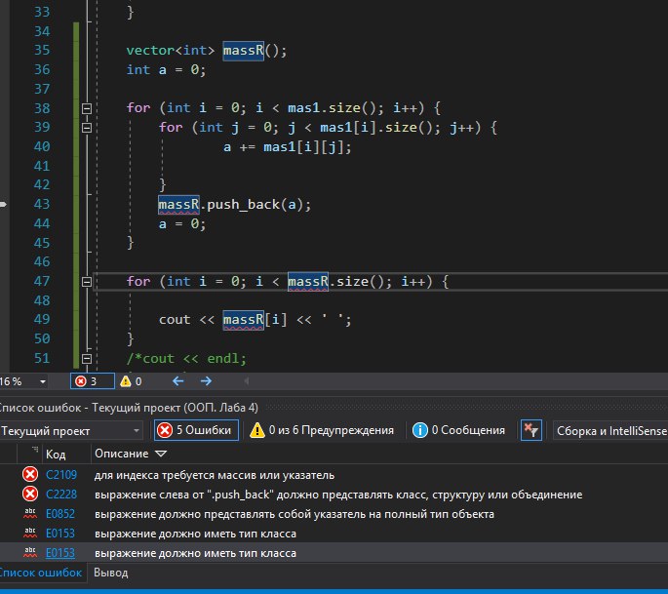
Task: Collapse the outer for loop at line 38
Action: [87, 108]
